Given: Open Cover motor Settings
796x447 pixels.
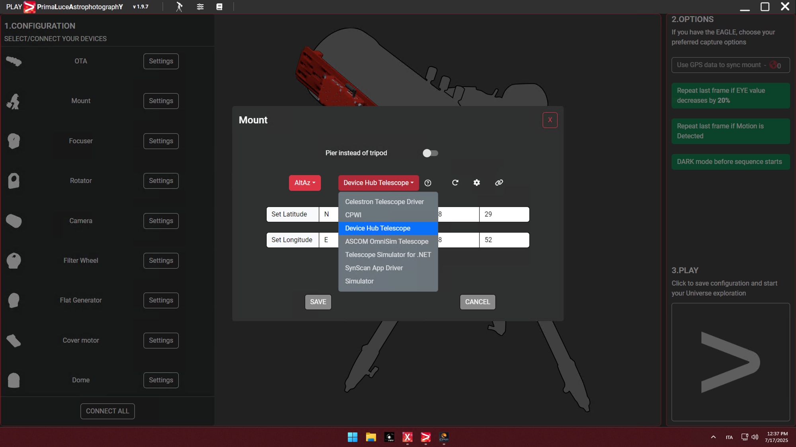Looking at the screenshot, I should tap(161, 341).
